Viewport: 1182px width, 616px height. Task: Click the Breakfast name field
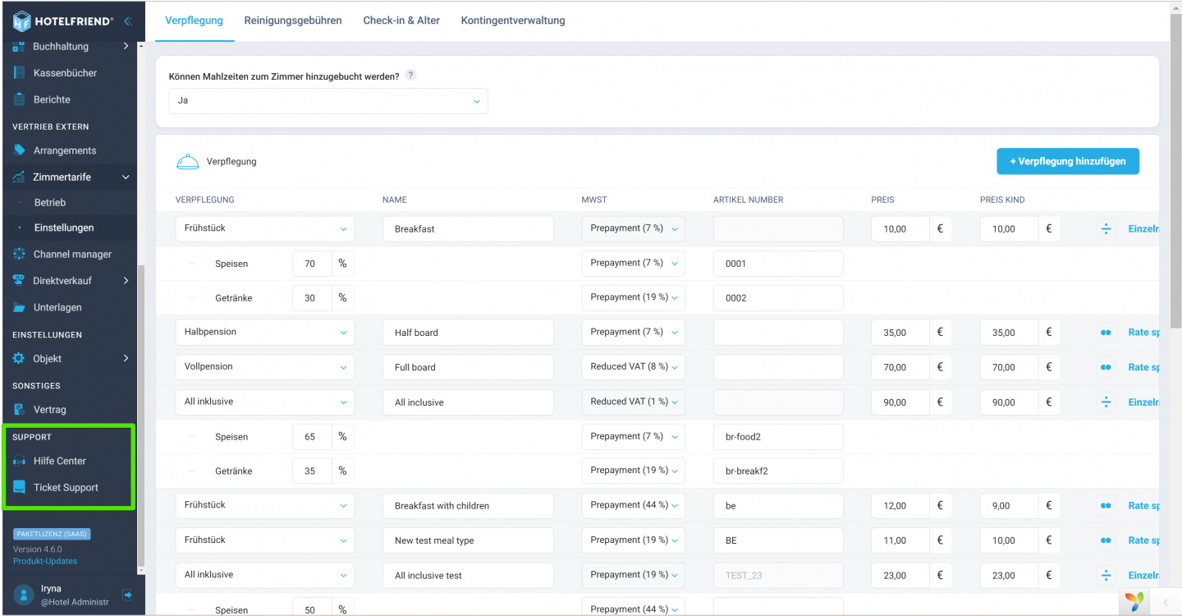click(x=468, y=229)
